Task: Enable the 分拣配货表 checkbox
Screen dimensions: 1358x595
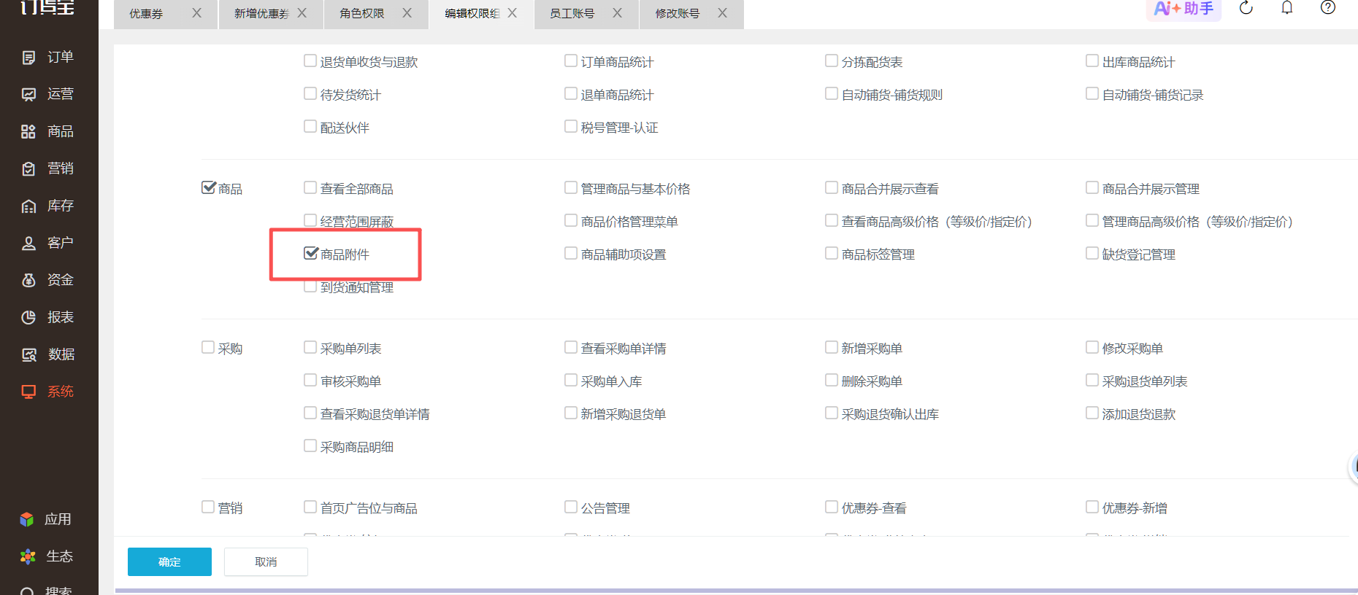Action: pyautogui.click(x=832, y=61)
